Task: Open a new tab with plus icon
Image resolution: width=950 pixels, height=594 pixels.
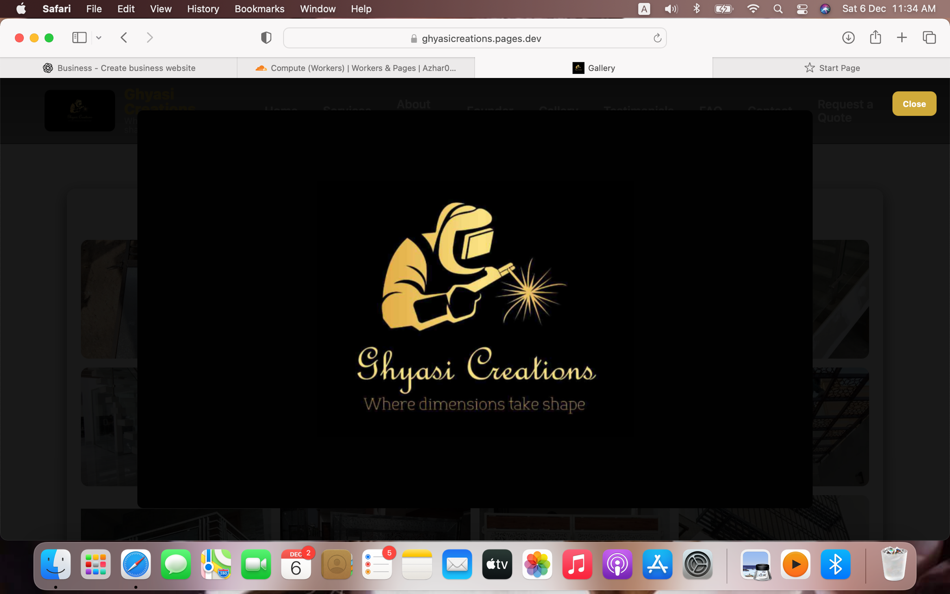Action: point(902,38)
